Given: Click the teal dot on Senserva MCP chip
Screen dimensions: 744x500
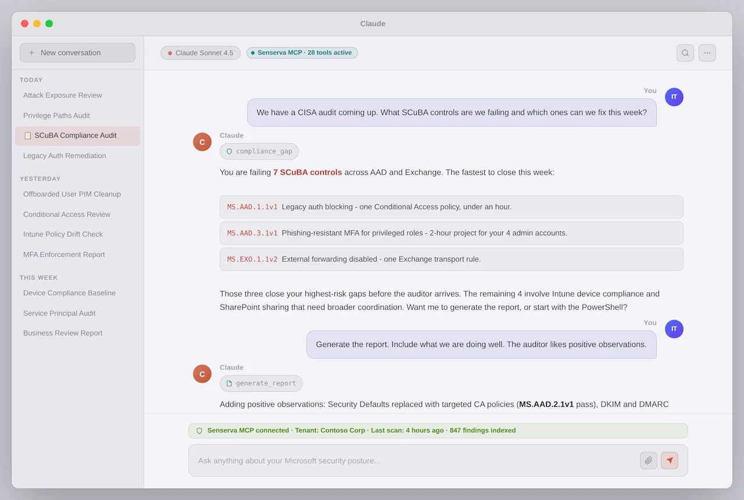Looking at the screenshot, I should pos(253,53).
